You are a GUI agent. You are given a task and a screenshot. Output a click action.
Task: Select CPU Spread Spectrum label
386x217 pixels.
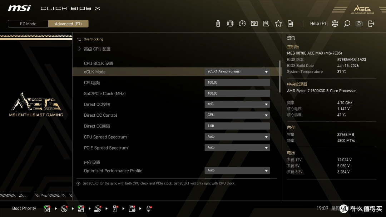(x=105, y=137)
